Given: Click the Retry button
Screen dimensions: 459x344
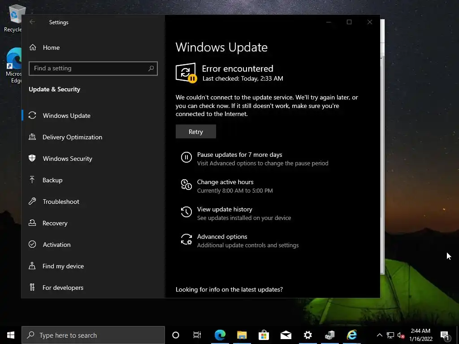Looking at the screenshot, I should (195, 132).
